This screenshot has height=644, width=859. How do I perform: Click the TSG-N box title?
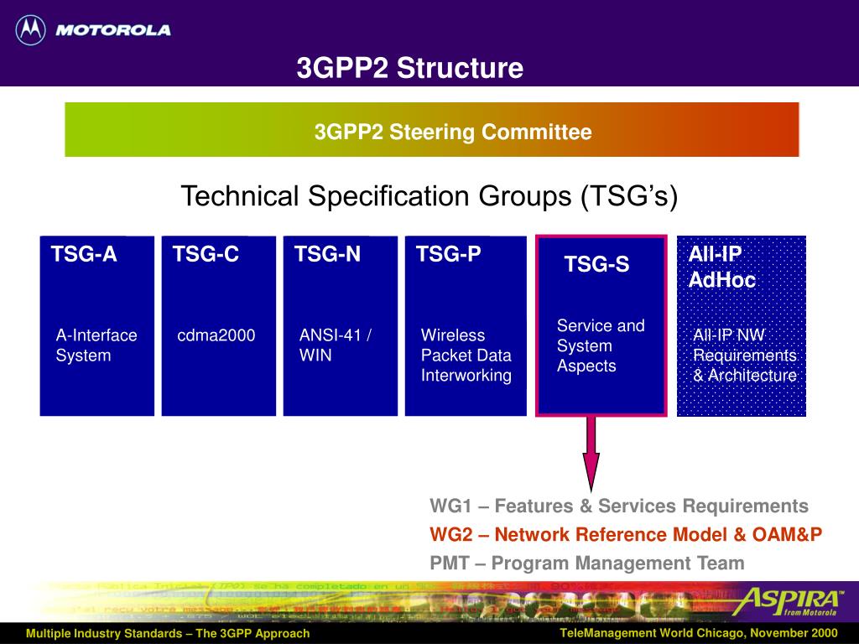tap(328, 254)
